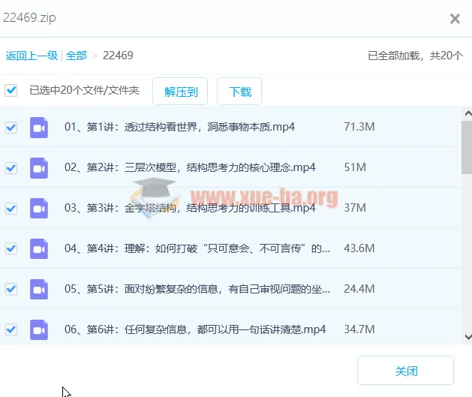Open the 全部 breadcrumb link

click(76, 56)
